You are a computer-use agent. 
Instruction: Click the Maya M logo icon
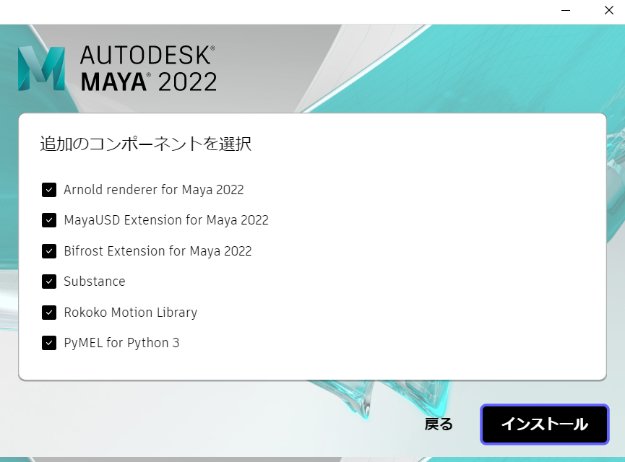41,69
